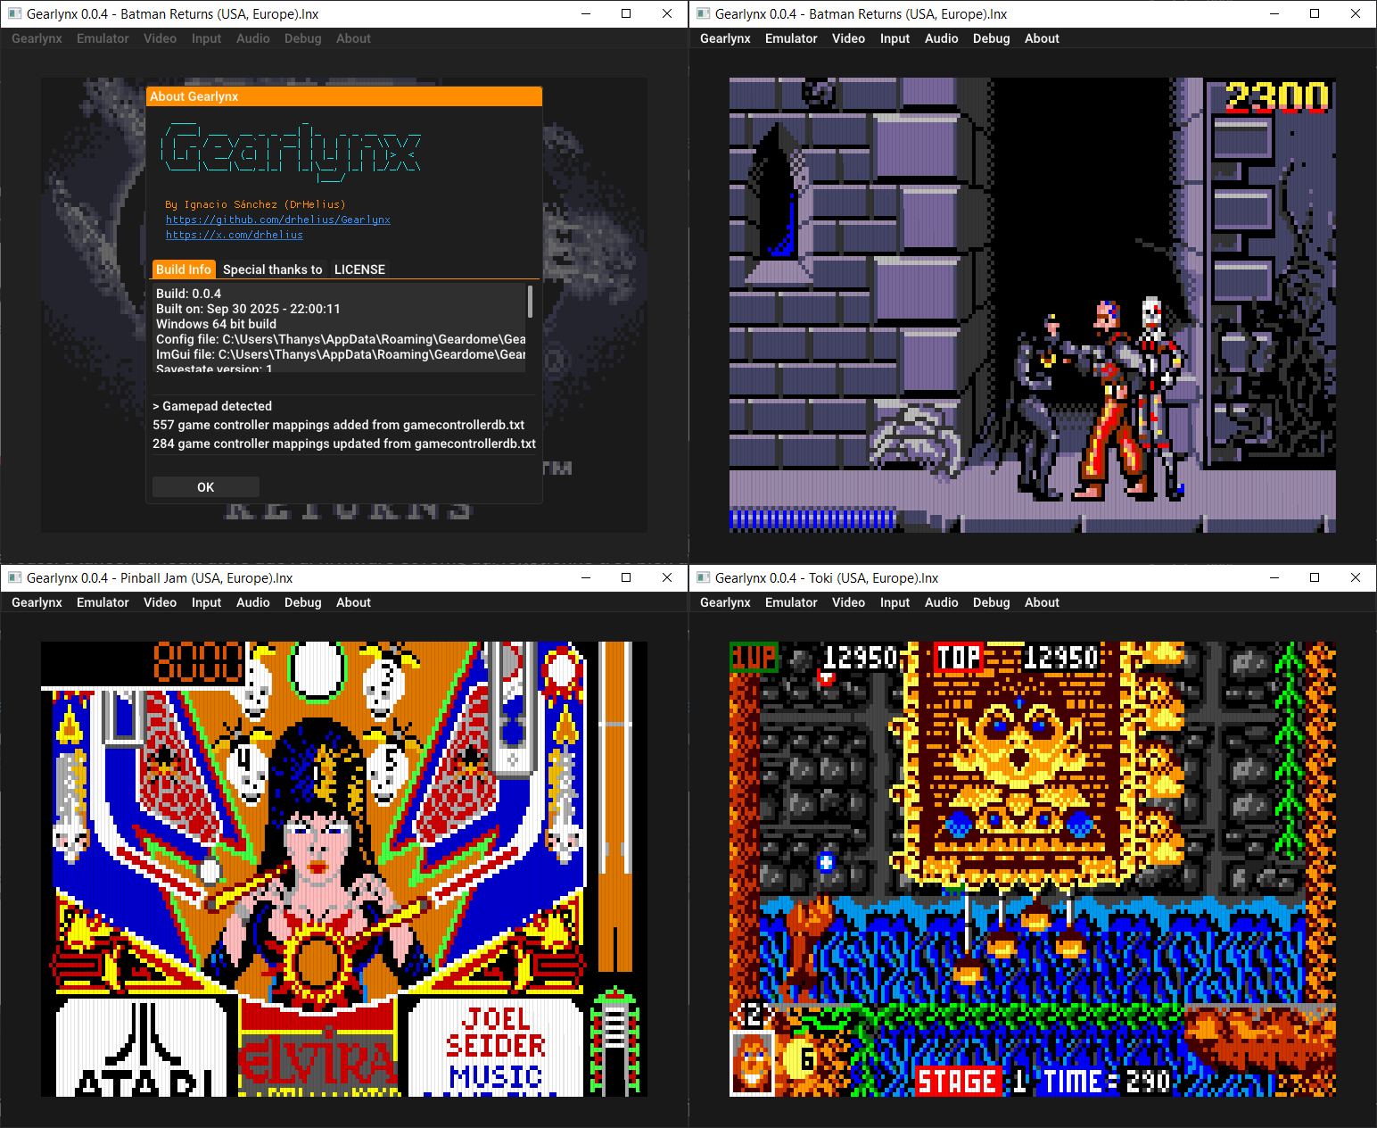Minimize the Pinball Jam window
Viewport: 1377px width, 1128px height.
pos(586,577)
